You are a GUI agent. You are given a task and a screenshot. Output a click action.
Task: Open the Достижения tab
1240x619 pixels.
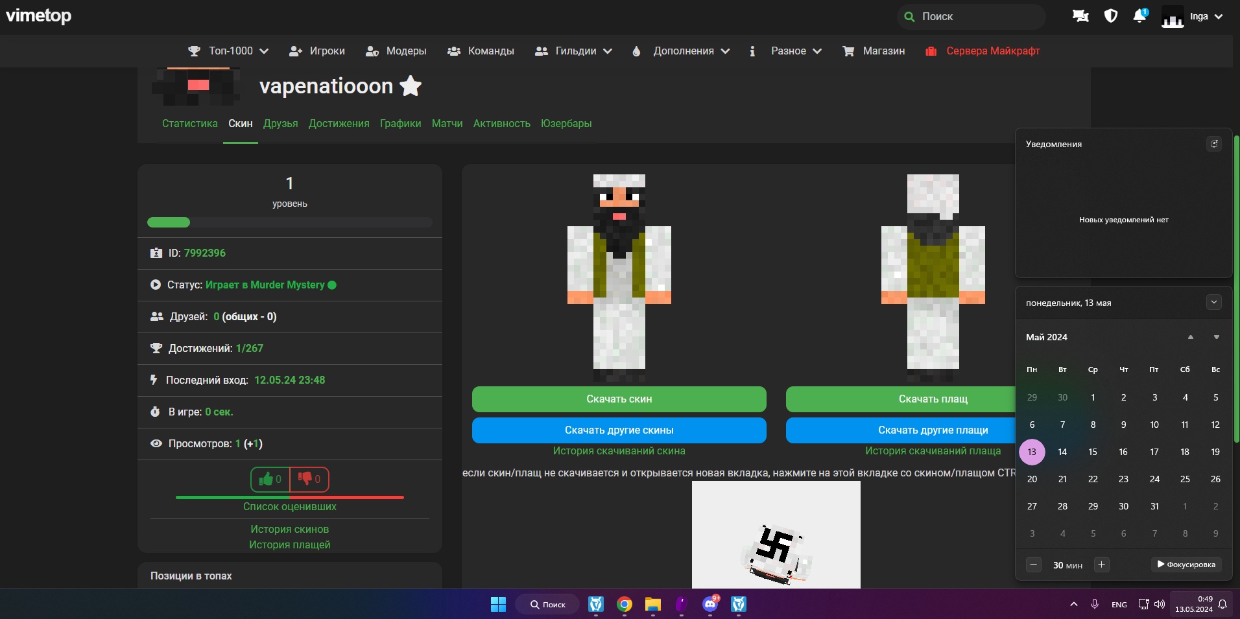339,123
